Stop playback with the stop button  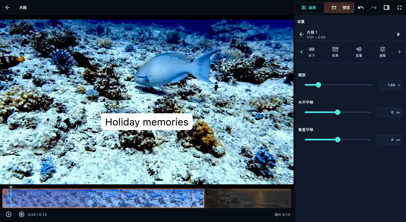click(21, 214)
